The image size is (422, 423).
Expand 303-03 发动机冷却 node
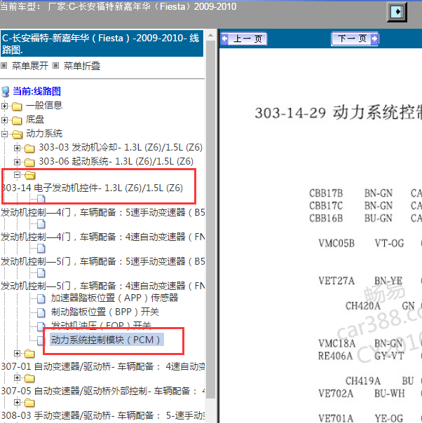pos(17,148)
